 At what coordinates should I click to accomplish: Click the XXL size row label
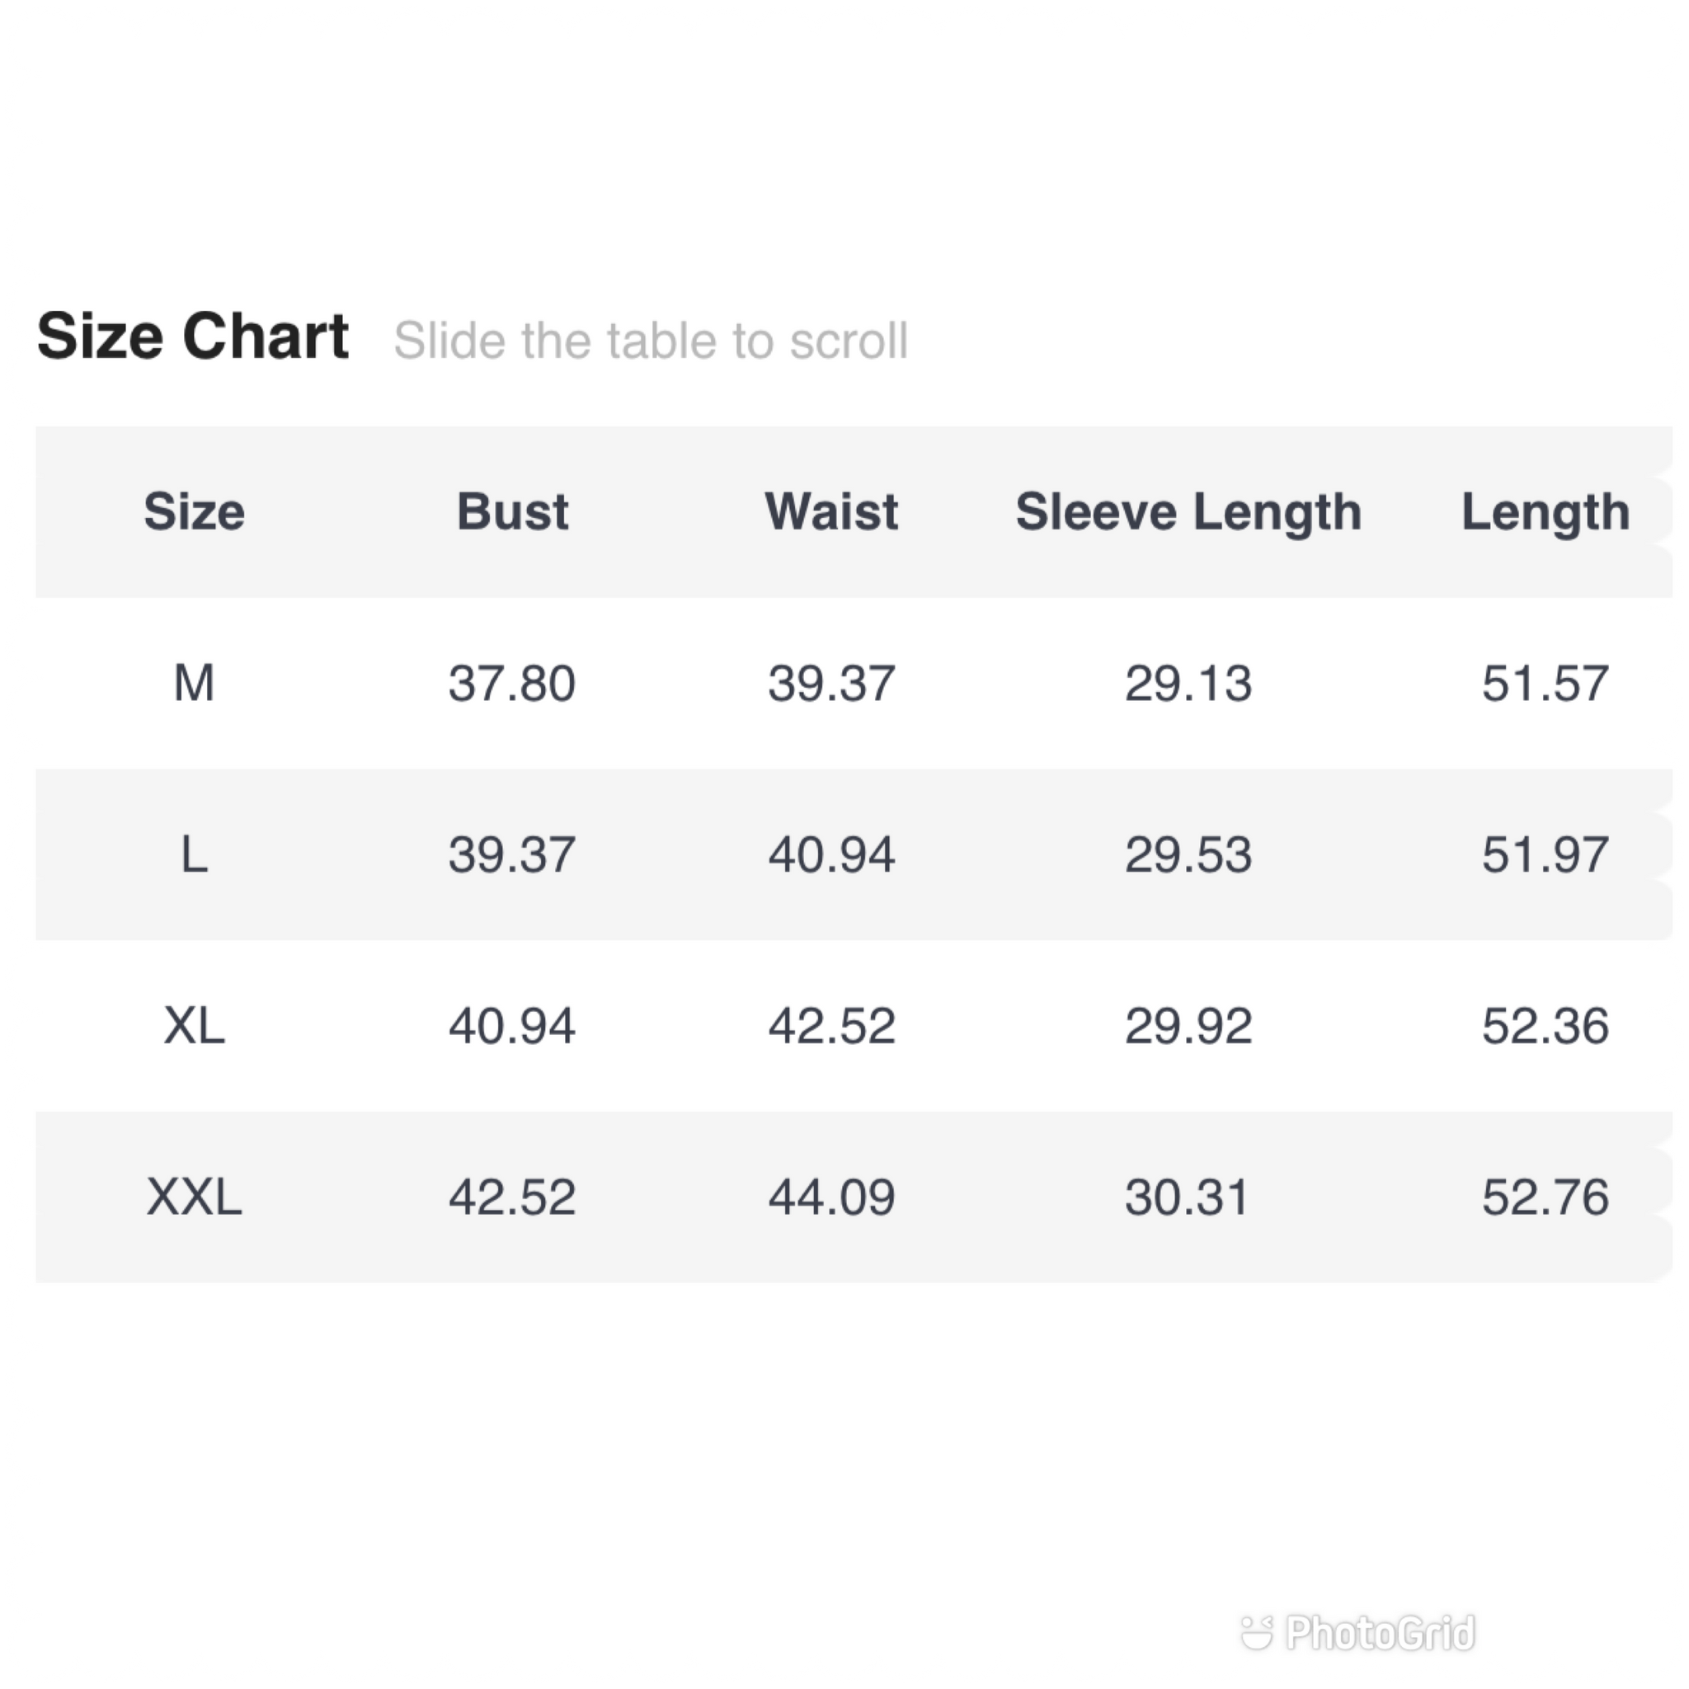click(194, 1197)
